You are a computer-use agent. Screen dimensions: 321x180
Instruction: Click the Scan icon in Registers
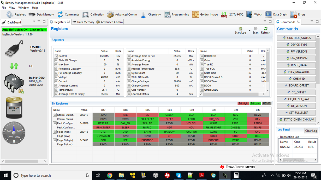tap(255, 29)
